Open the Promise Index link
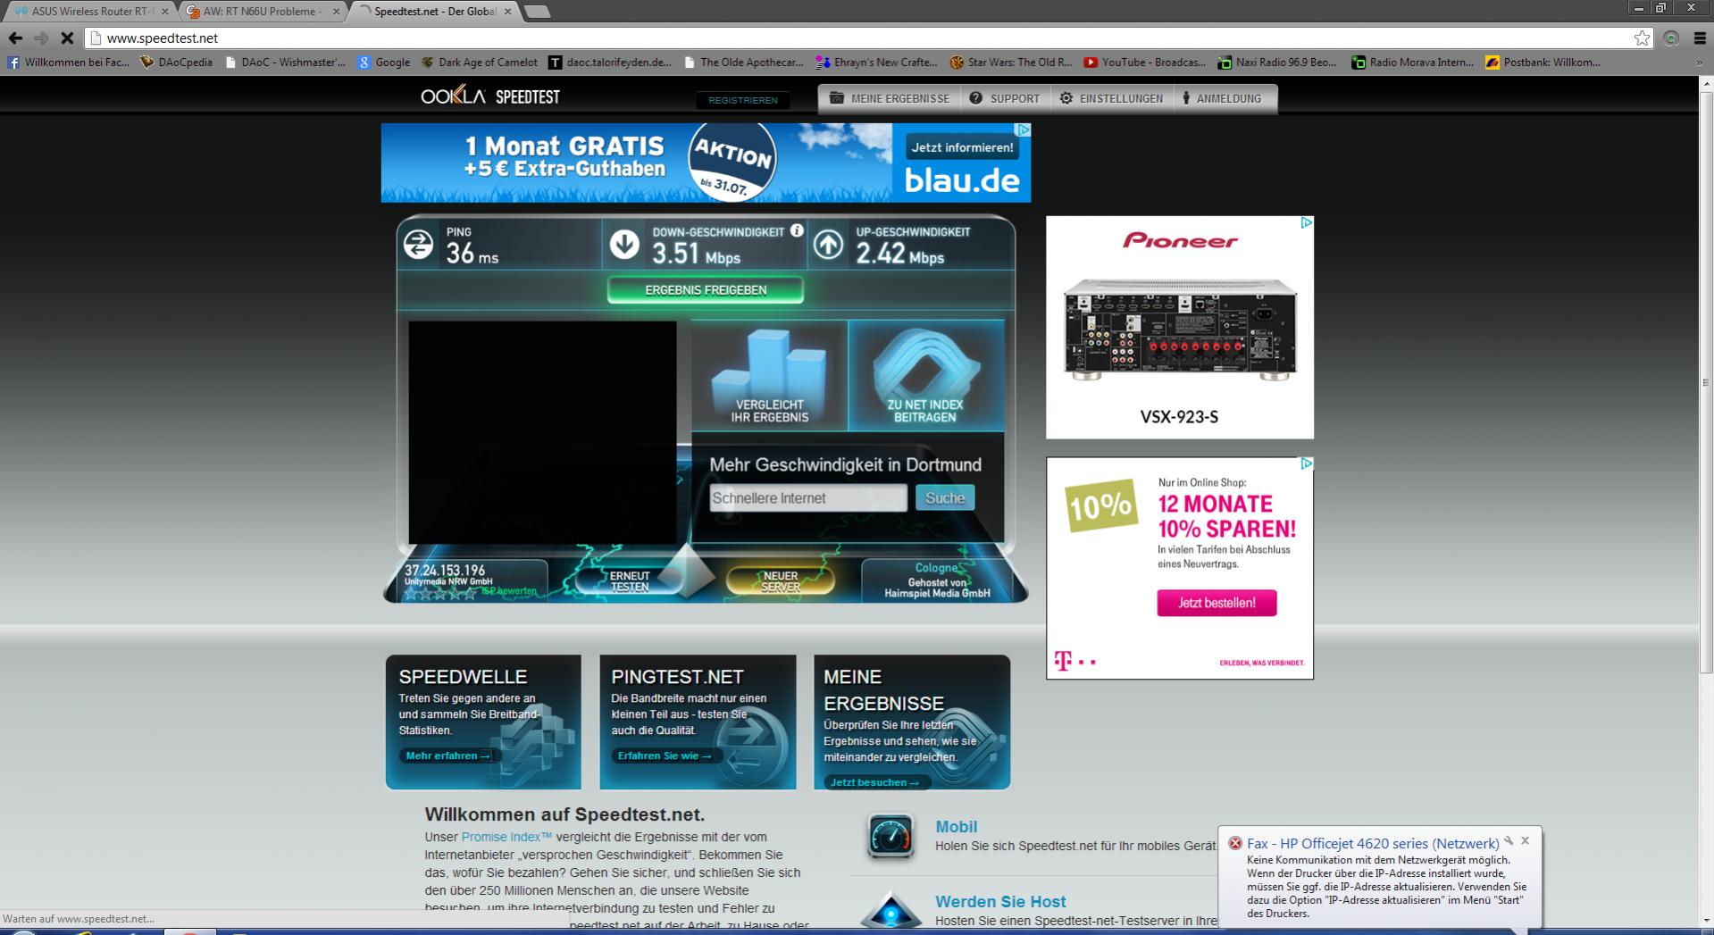 506,837
